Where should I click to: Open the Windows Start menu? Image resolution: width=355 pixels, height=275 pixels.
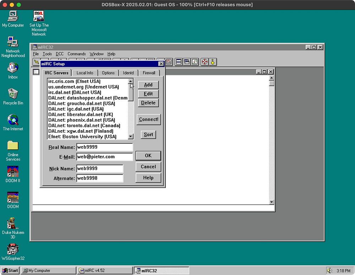point(10,270)
